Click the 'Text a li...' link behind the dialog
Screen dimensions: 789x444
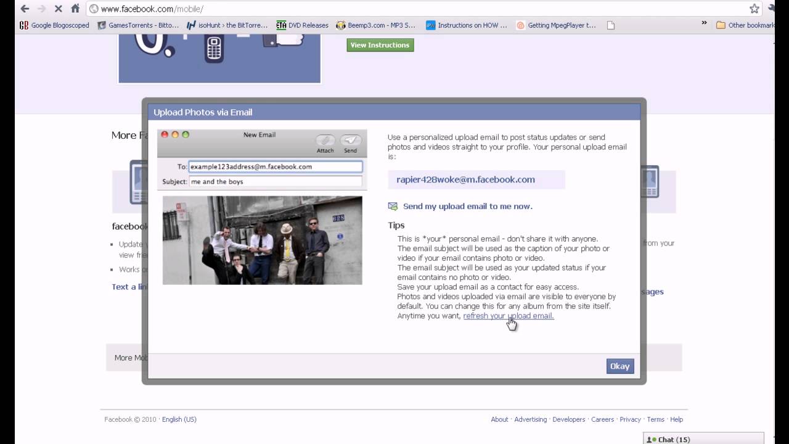coord(129,287)
